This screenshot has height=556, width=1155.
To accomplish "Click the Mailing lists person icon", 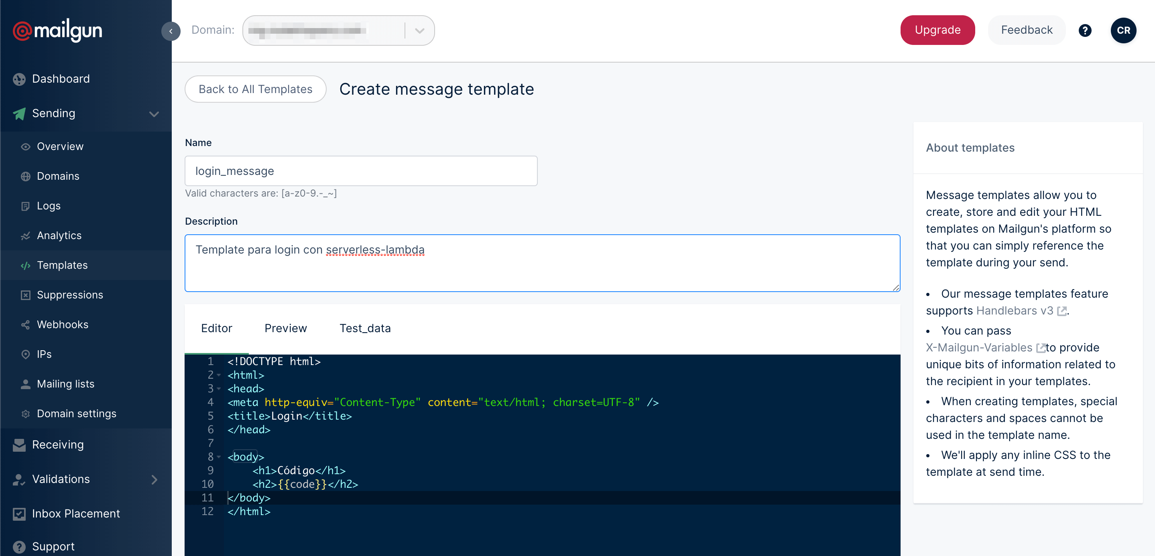I will tap(26, 384).
